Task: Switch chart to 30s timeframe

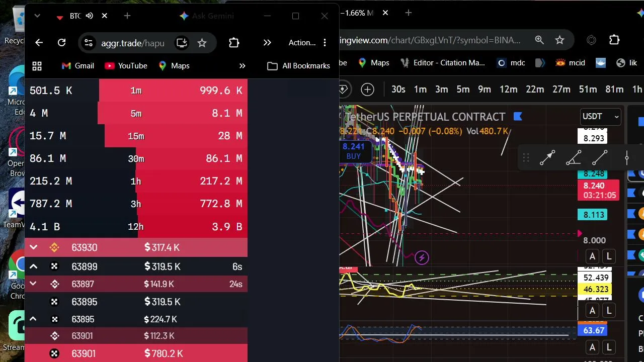Action: [398, 89]
